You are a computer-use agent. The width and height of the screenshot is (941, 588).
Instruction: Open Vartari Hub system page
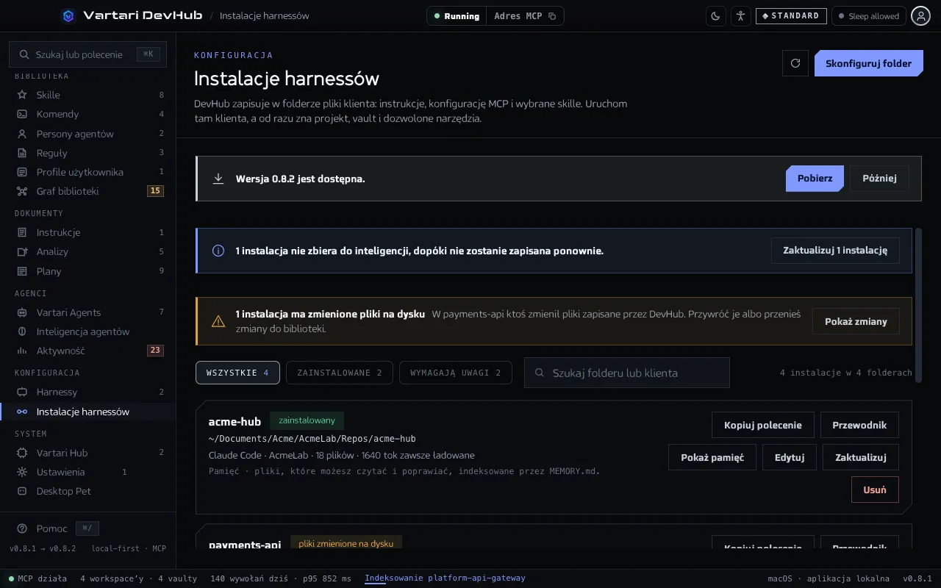[88, 453]
